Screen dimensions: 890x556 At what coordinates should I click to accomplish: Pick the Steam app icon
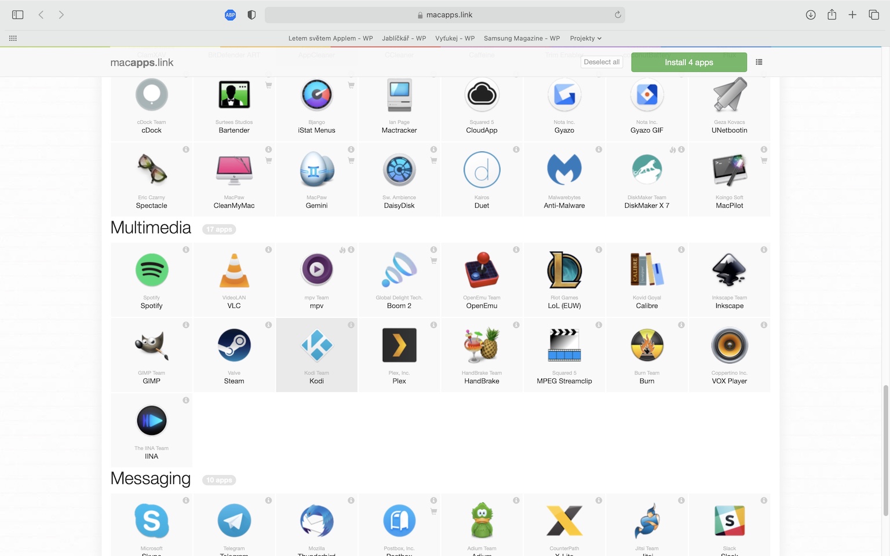pos(234,345)
